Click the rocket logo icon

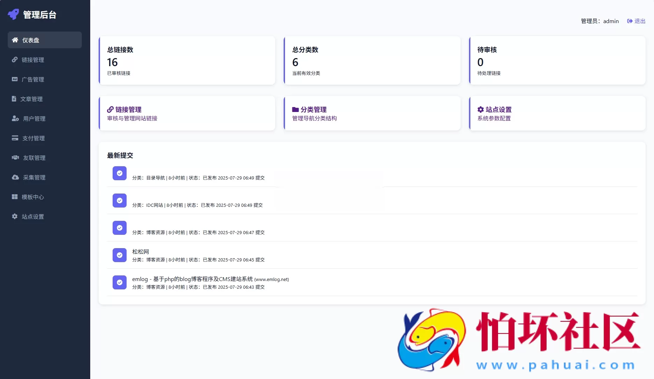click(13, 14)
